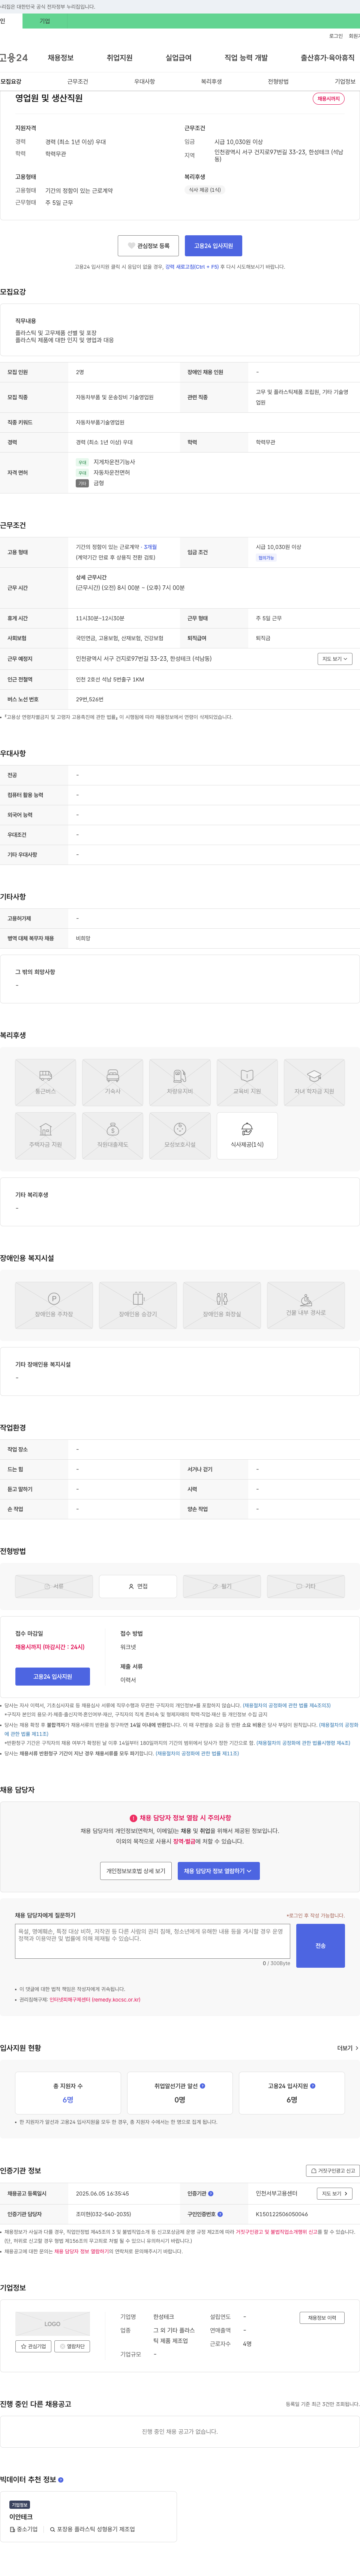The image size is (360, 2576).
Task: Switch to the 전형방법 section tab
Action: (278, 82)
